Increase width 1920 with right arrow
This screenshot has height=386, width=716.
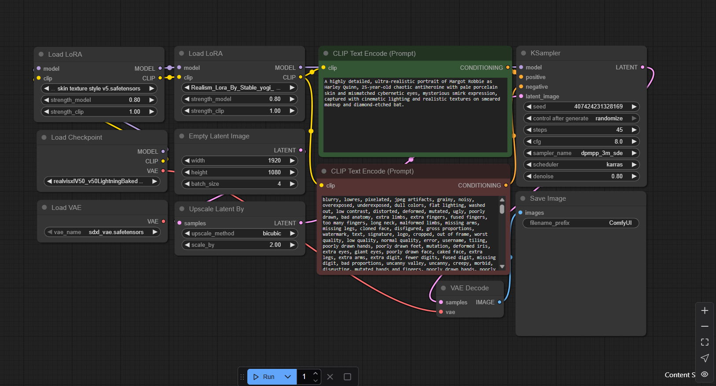292,160
